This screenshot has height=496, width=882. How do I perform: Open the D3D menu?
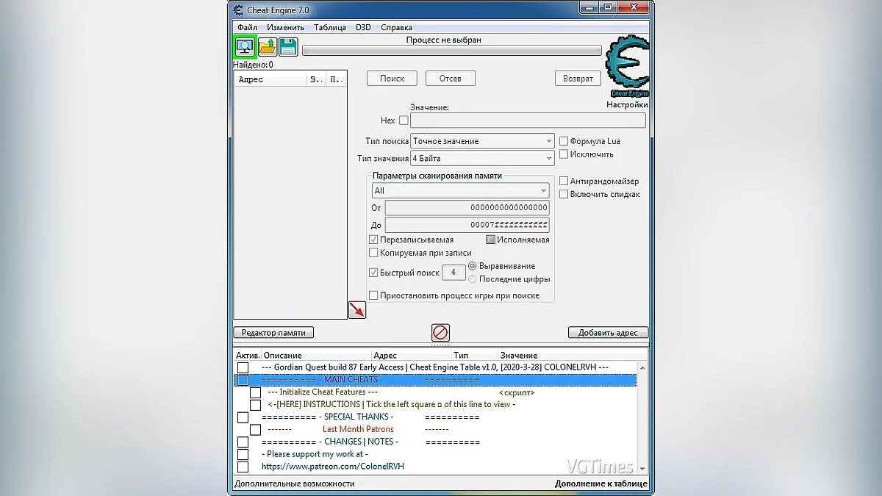[363, 27]
